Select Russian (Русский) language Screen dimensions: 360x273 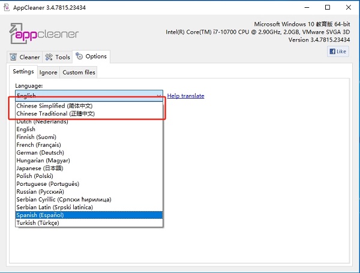pos(89,192)
